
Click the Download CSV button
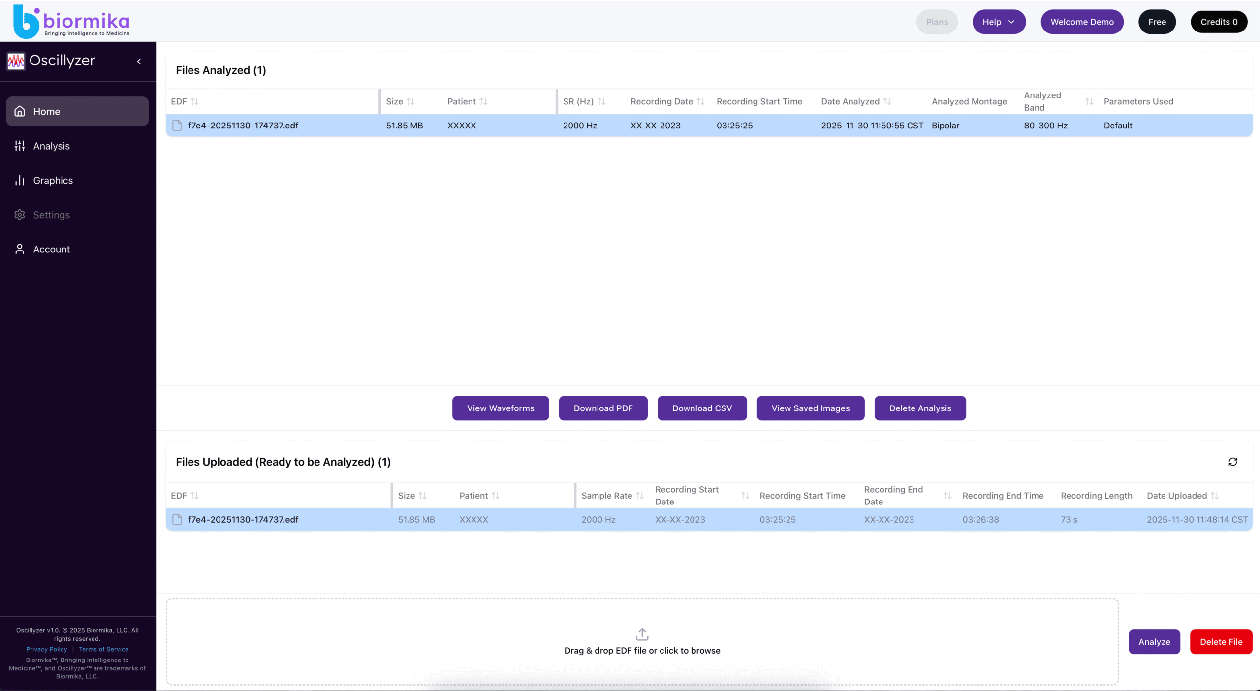[702, 408]
